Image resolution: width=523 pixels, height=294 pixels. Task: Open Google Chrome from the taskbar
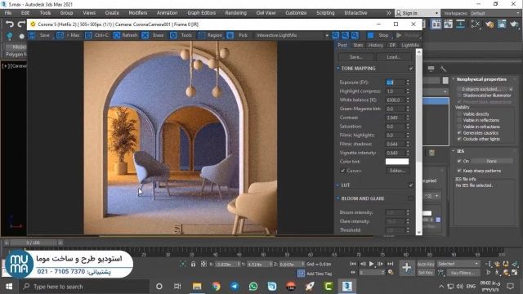pos(216,287)
